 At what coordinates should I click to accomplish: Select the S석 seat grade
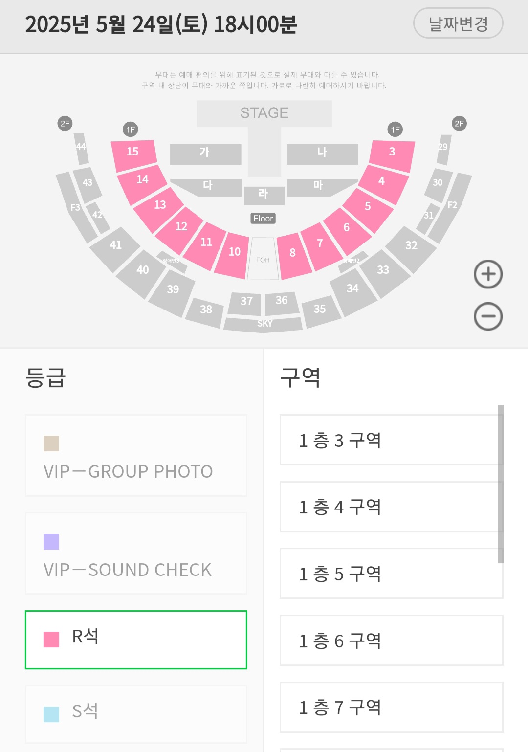click(136, 713)
